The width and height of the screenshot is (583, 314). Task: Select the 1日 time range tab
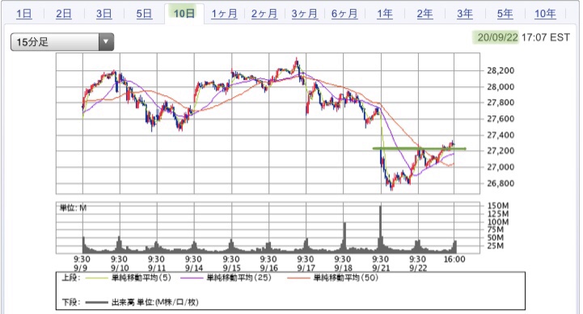(x=23, y=14)
